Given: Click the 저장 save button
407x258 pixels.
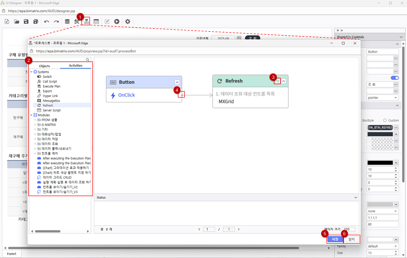Looking at the screenshot, I should pyautogui.click(x=335, y=239).
